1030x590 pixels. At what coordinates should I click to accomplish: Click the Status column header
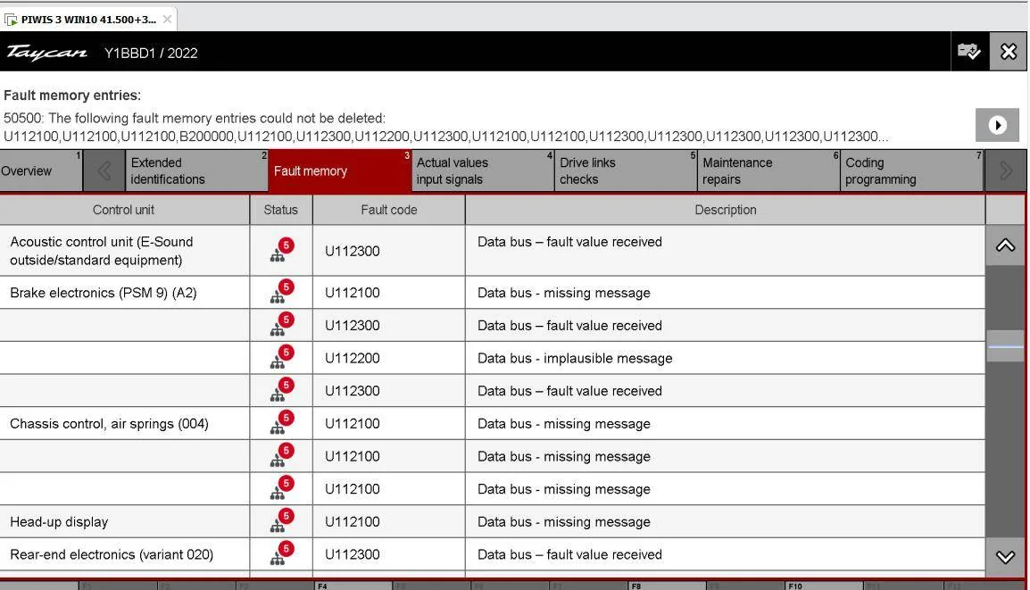point(280,210)
